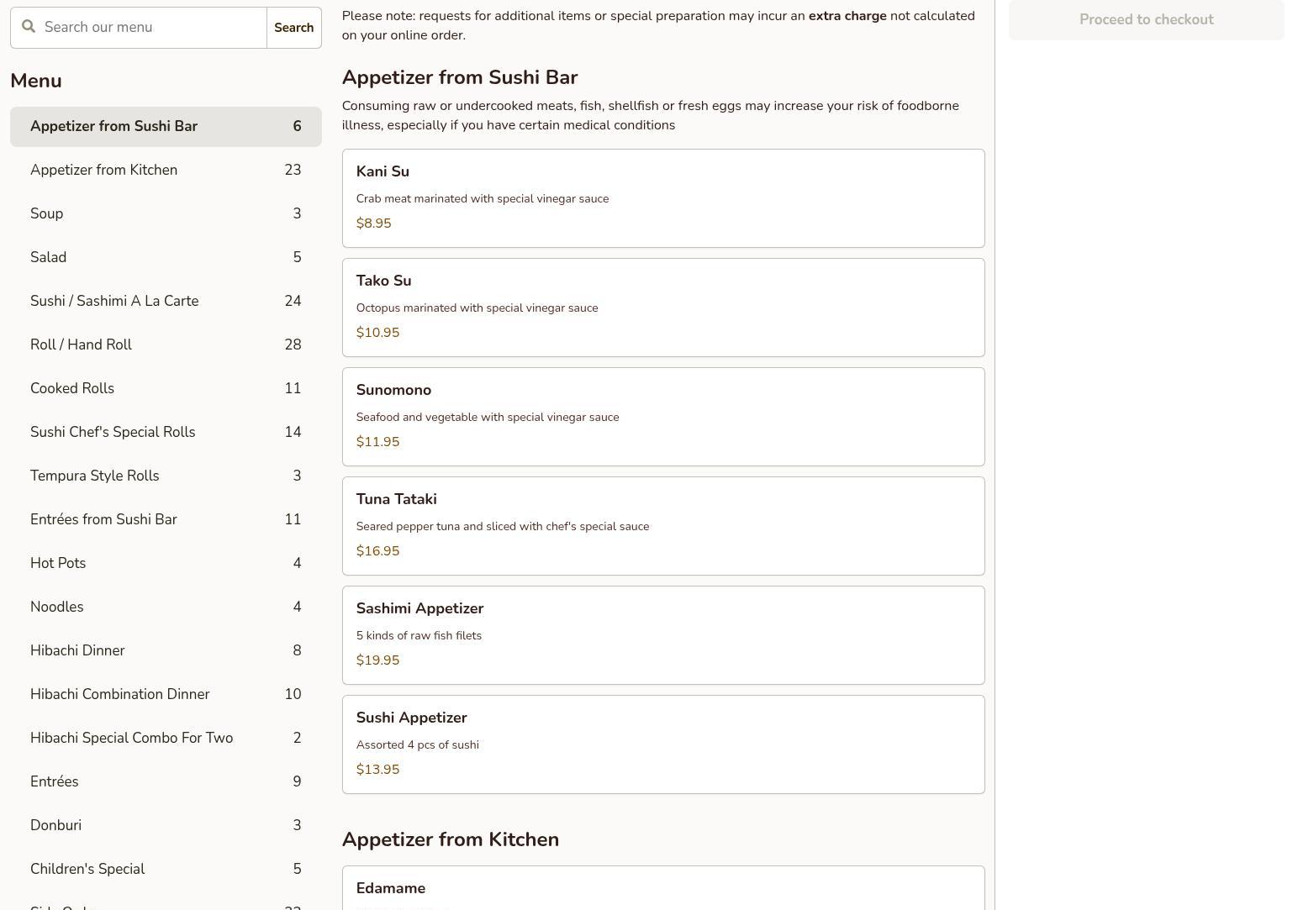The image size is (1298, 910).
Task: Open the Soup menu category
Action: (x=166, y=213)
